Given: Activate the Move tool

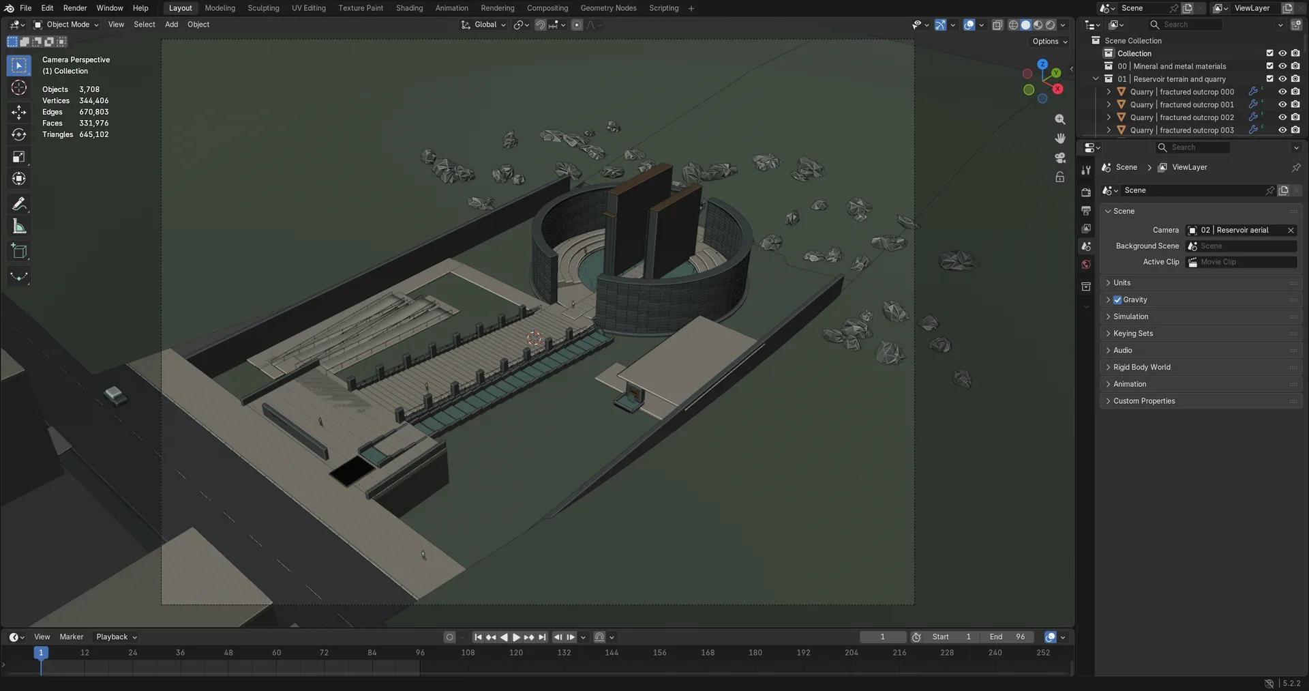Looking at the screenshot, I should point(19,113).
